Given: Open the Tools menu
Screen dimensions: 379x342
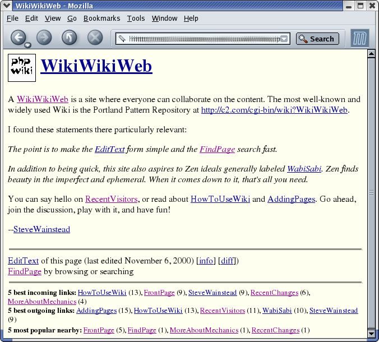Looking at the screenshot, I should point(136,19).
